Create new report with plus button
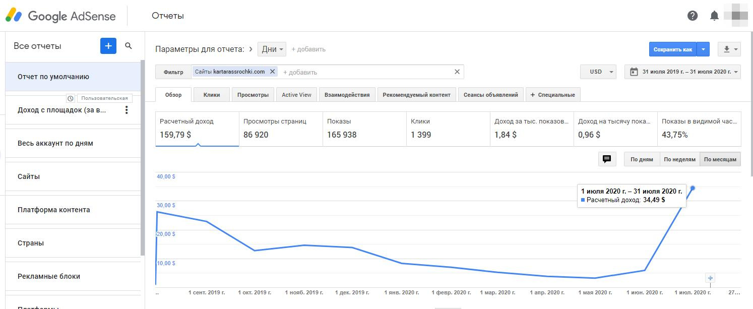 point(108,46)
